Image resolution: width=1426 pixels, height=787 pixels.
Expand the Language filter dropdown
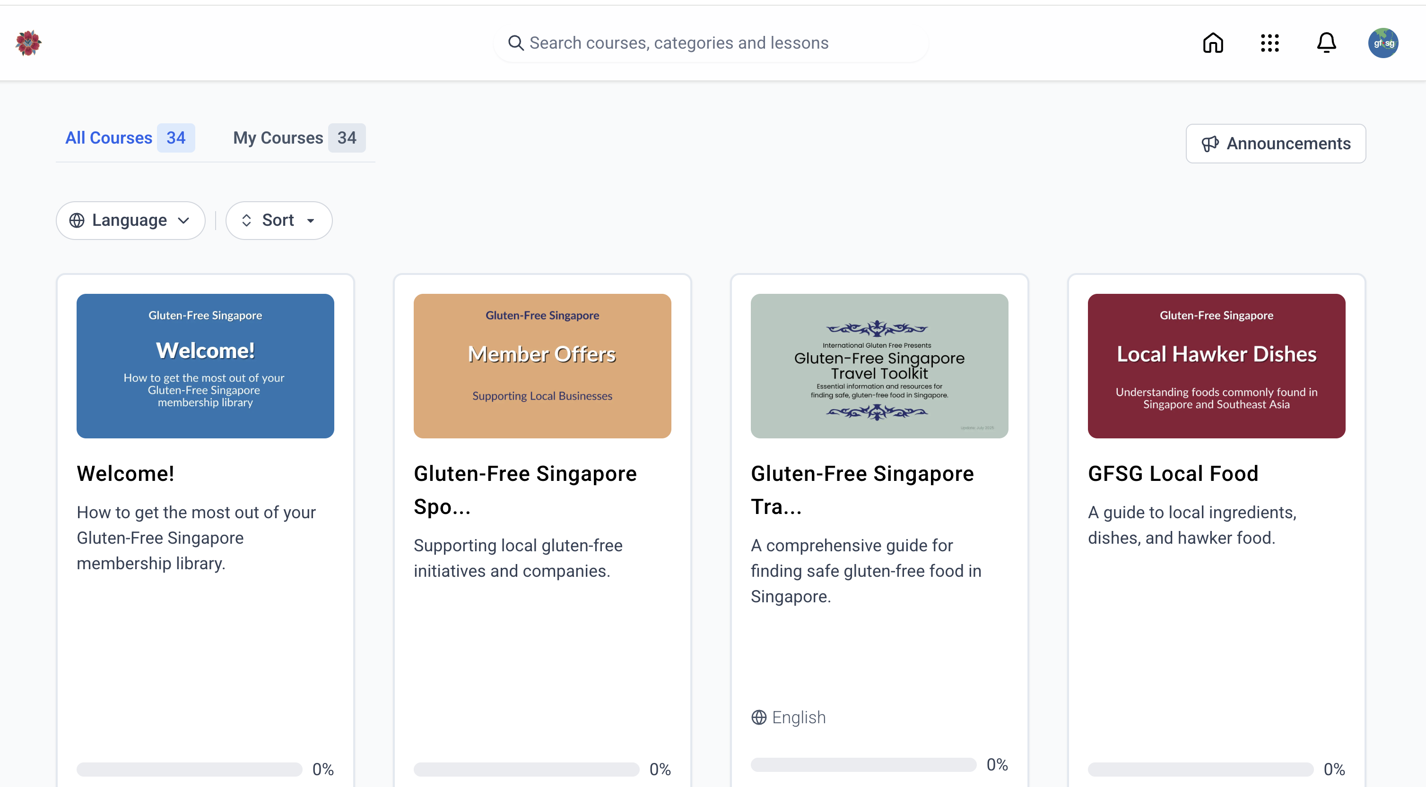point(130,220)
